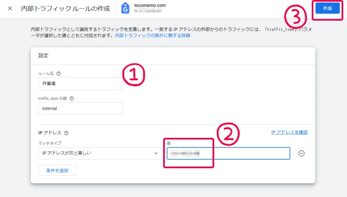
Task: Open the IP アドレスを確認 link
Action: tap(289, 132)
